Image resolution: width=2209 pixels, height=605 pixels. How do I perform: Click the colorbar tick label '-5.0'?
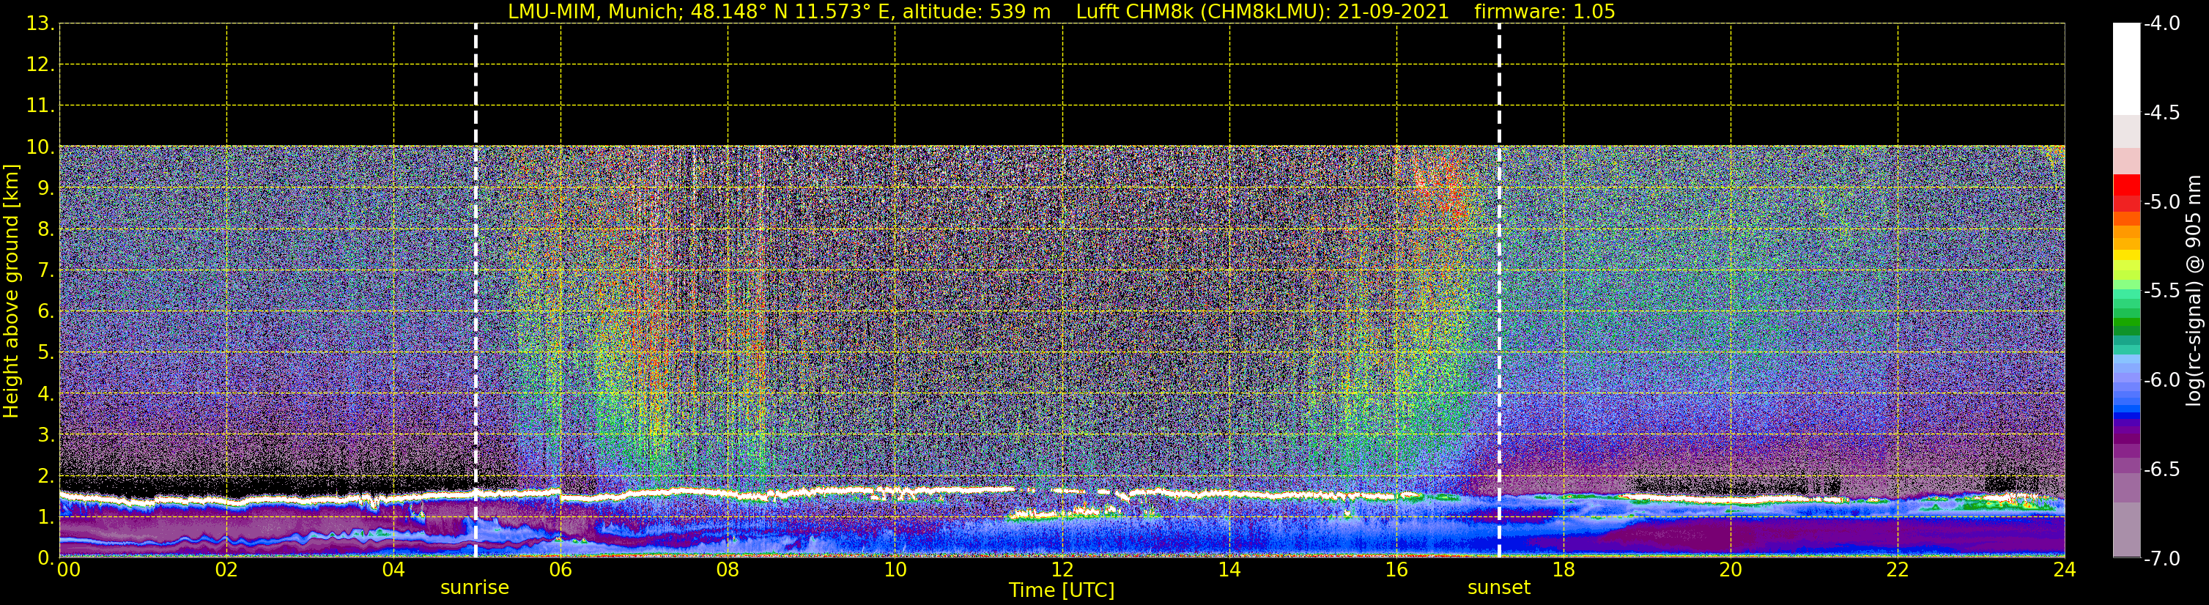[x=2161, y=202]
